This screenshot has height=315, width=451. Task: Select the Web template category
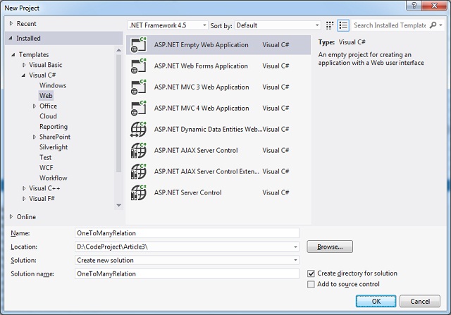[46, 96]
